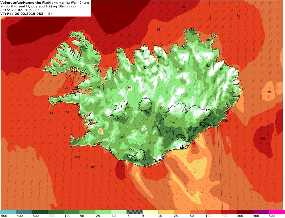Click the 14 value in the south interior
Image resolution: width=285 pixels, height=218 pixels.
tap(145, 128)
